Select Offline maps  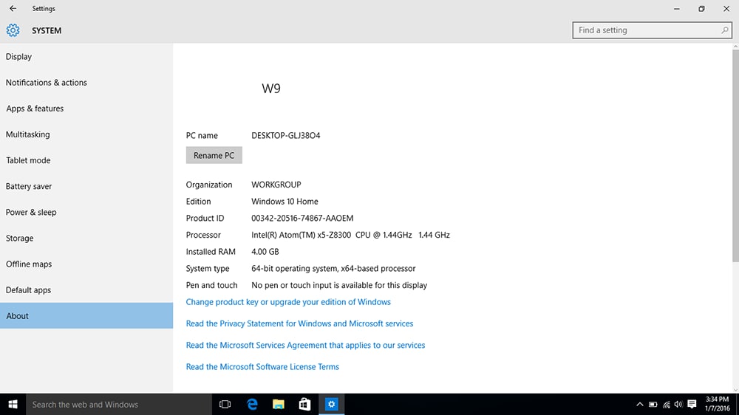(86, 264)
